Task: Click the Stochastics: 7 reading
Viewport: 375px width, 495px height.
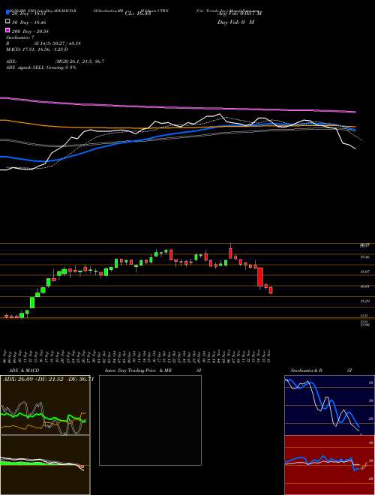Action: point(22,37)
